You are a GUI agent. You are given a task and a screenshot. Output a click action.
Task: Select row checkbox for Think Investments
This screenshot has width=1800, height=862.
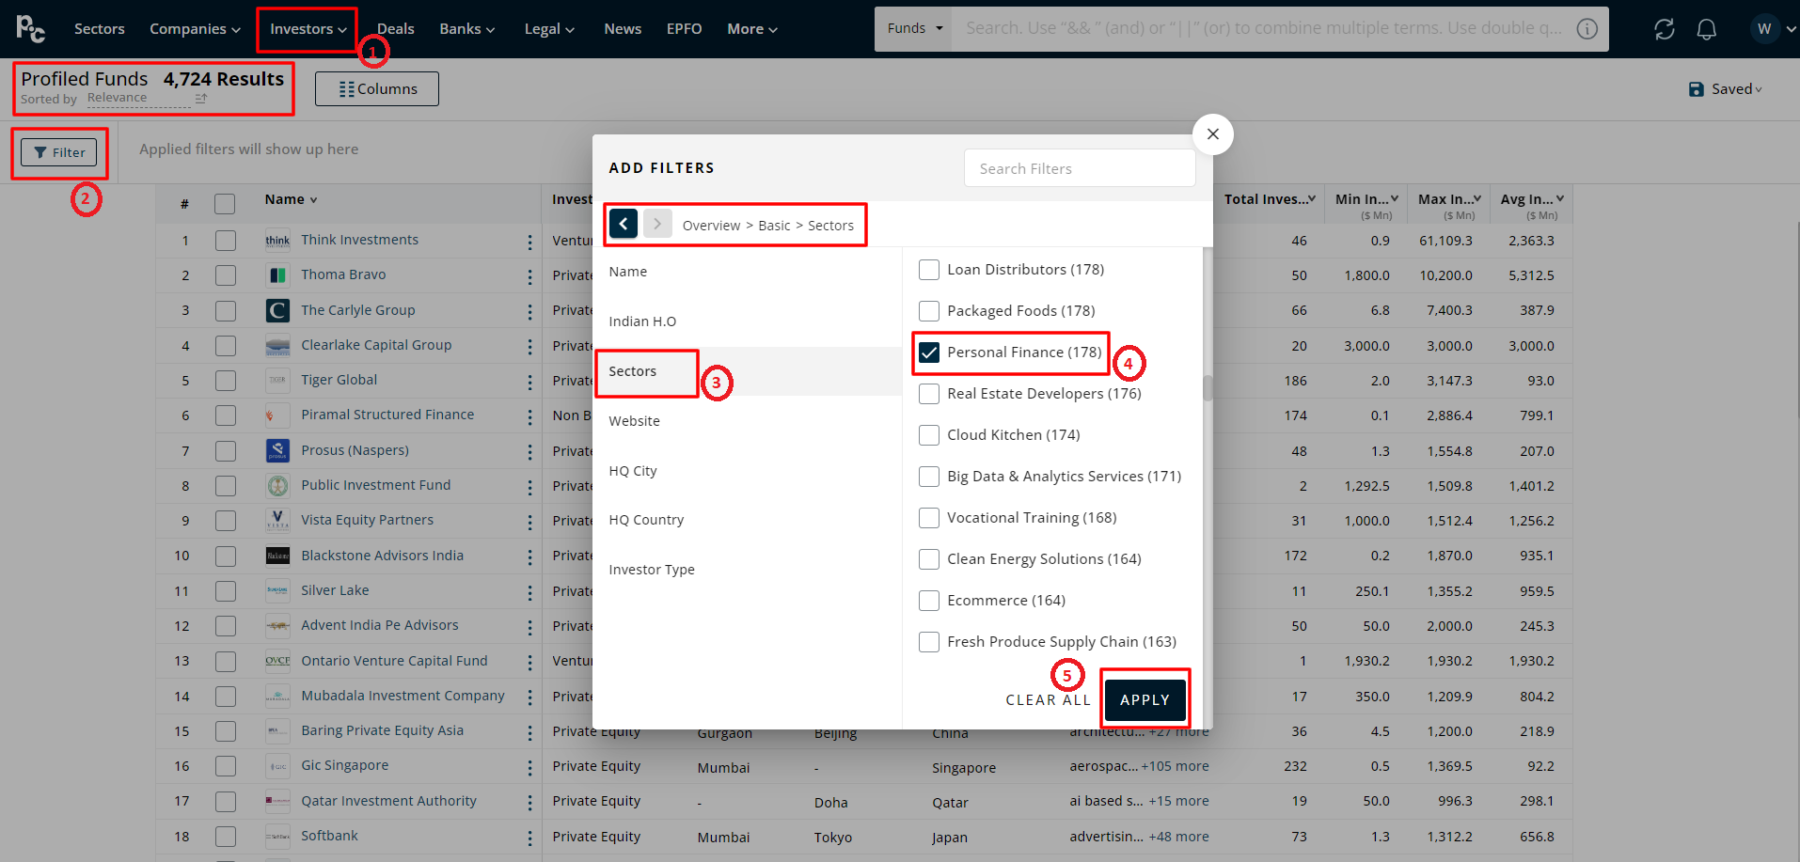coord(226,241)
